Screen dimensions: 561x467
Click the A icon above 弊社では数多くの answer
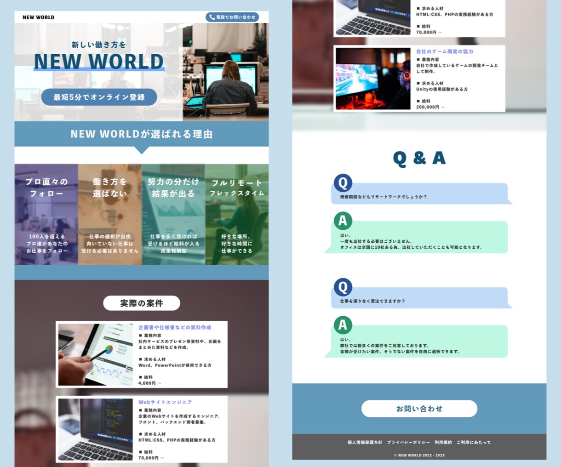[343, 325]
